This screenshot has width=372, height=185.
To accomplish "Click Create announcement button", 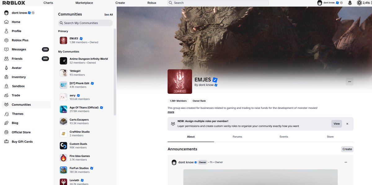I will (347, 149).
